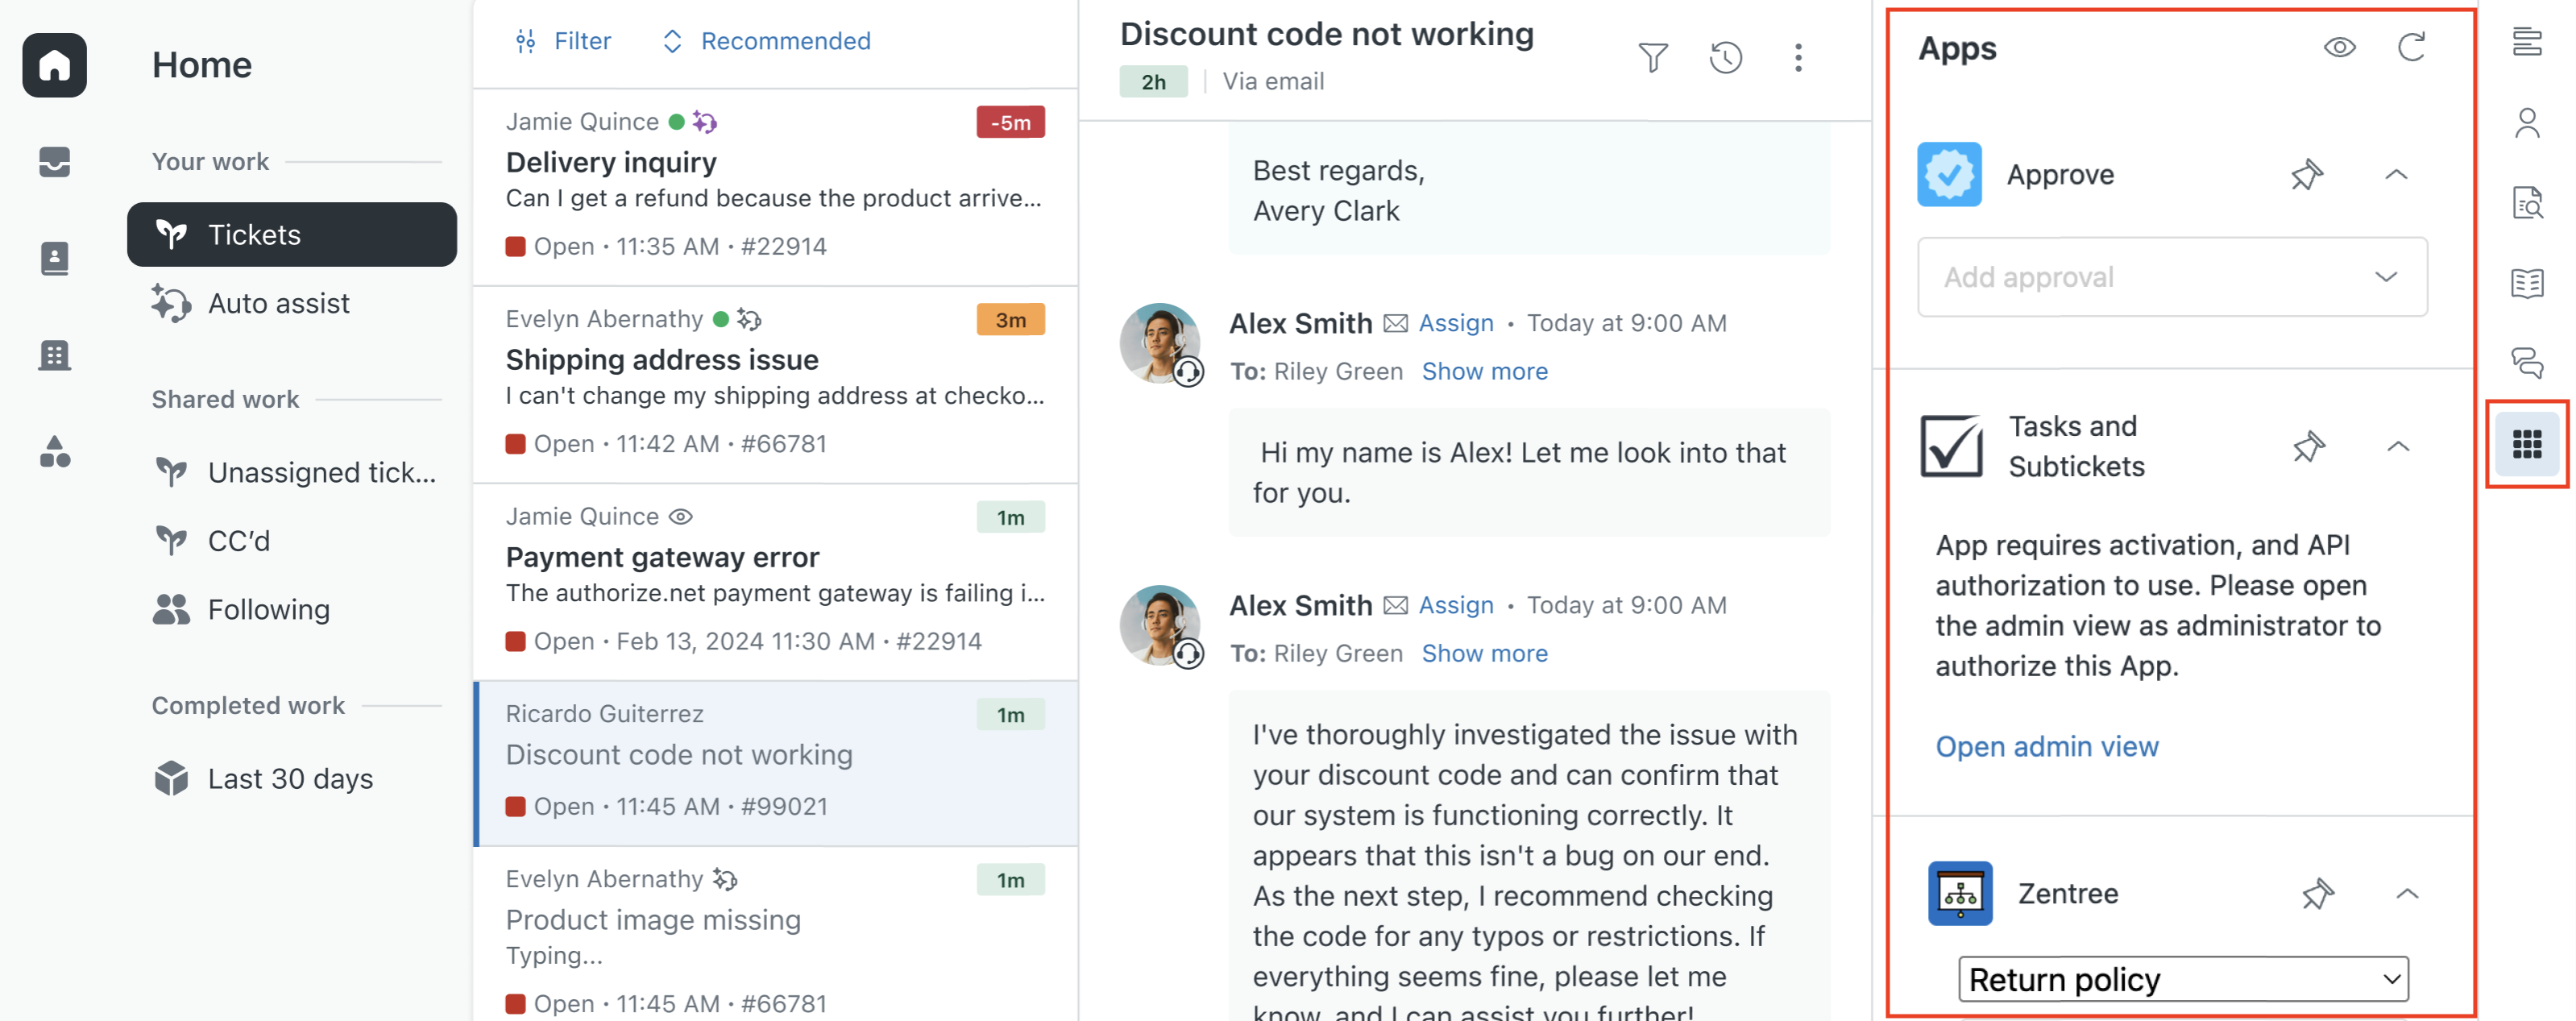The image size is (2576, 1021).
Task: Open the Return policy dropdown
Action: (2183, 978)
